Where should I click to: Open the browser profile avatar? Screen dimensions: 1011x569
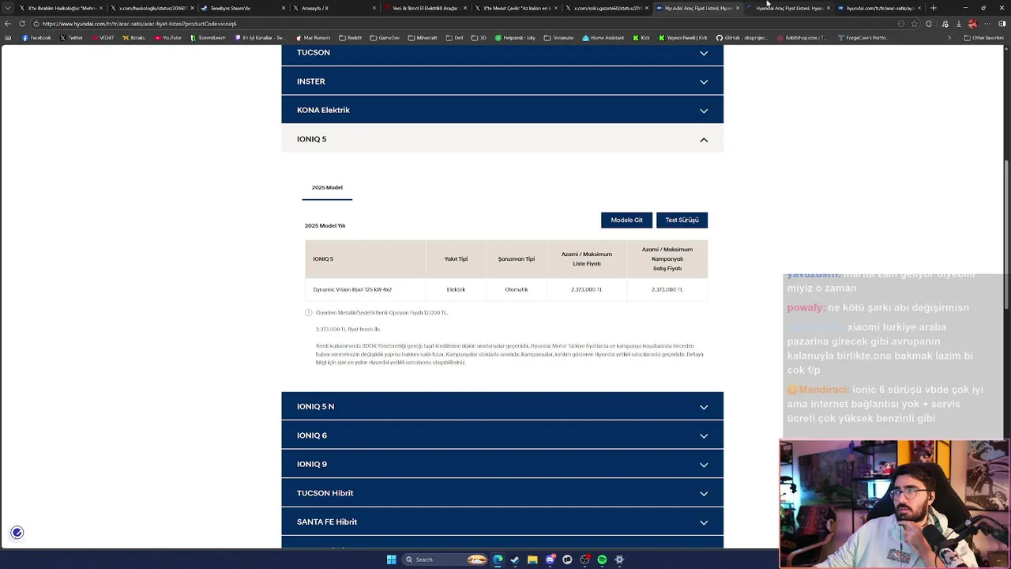[x=973, y=24]
